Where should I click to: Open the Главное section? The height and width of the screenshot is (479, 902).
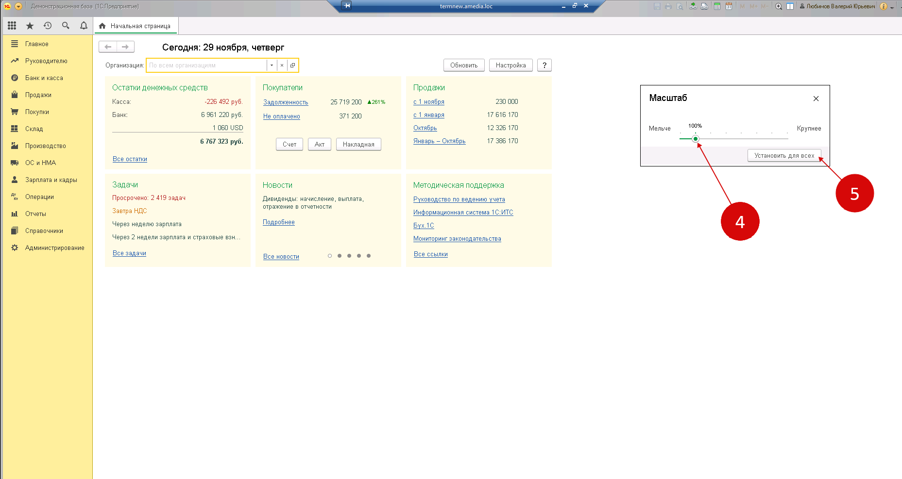[x=47, y=44]
